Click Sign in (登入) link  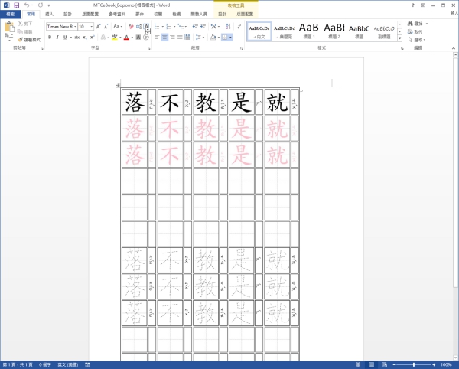[x=454, y=13]
